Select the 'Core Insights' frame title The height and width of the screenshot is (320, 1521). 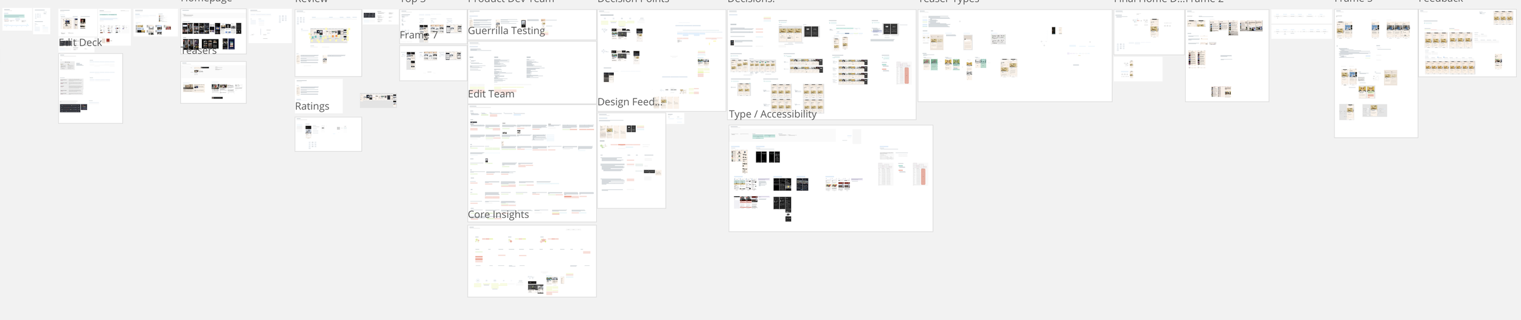[498, 214]
